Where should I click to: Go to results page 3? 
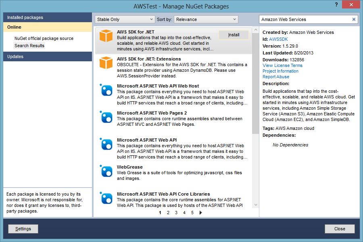[176, 213]
